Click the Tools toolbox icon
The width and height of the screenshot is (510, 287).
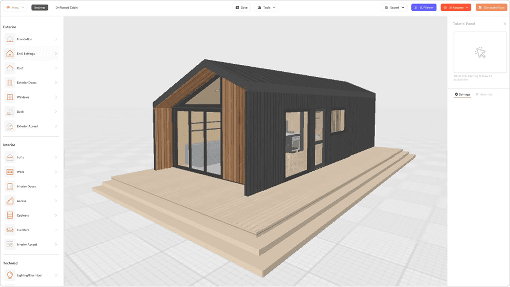(259, 8)
